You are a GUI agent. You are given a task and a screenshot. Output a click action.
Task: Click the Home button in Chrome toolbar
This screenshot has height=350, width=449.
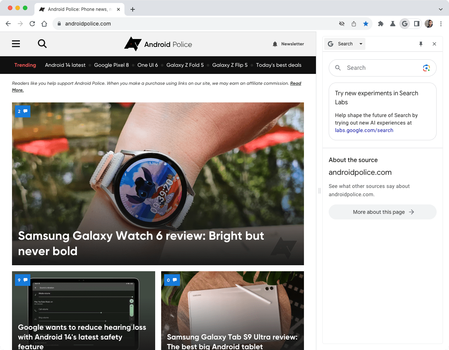click(44, 24)
